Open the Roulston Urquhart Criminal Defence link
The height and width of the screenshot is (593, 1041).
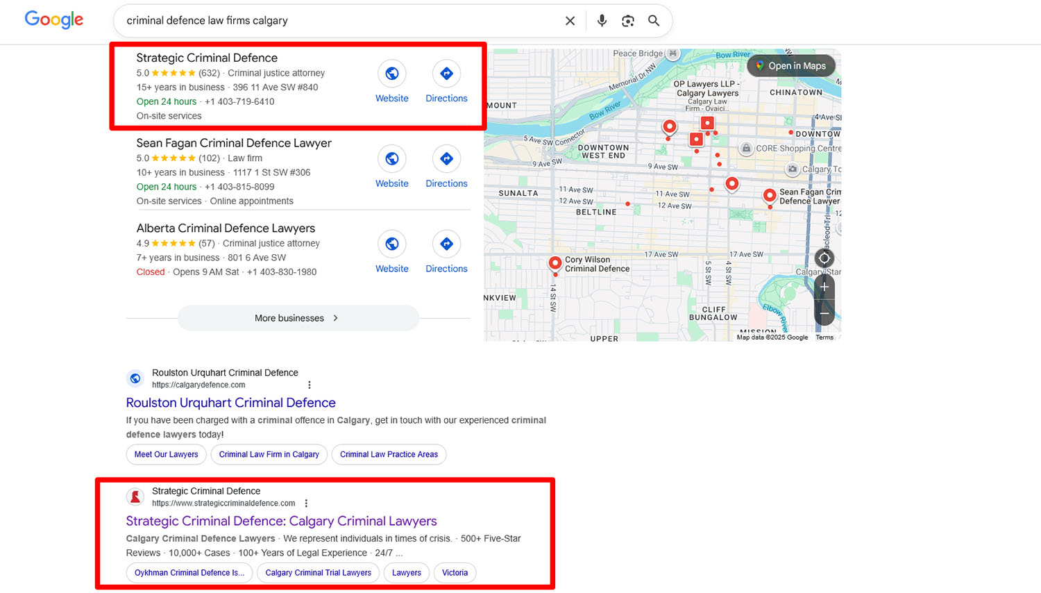(230, 403)
